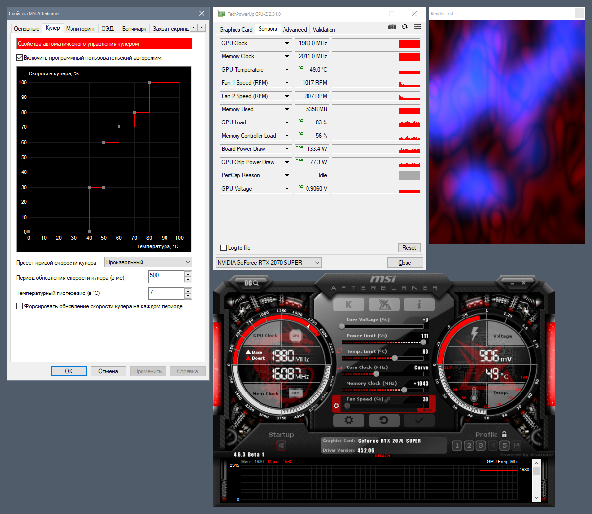Click the K button in Afterburner
This screenshot has height=514, width=592.
349,305
